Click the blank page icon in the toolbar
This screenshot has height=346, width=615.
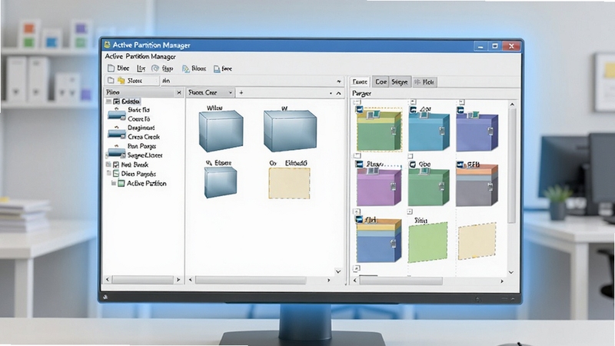coord(111,68)
